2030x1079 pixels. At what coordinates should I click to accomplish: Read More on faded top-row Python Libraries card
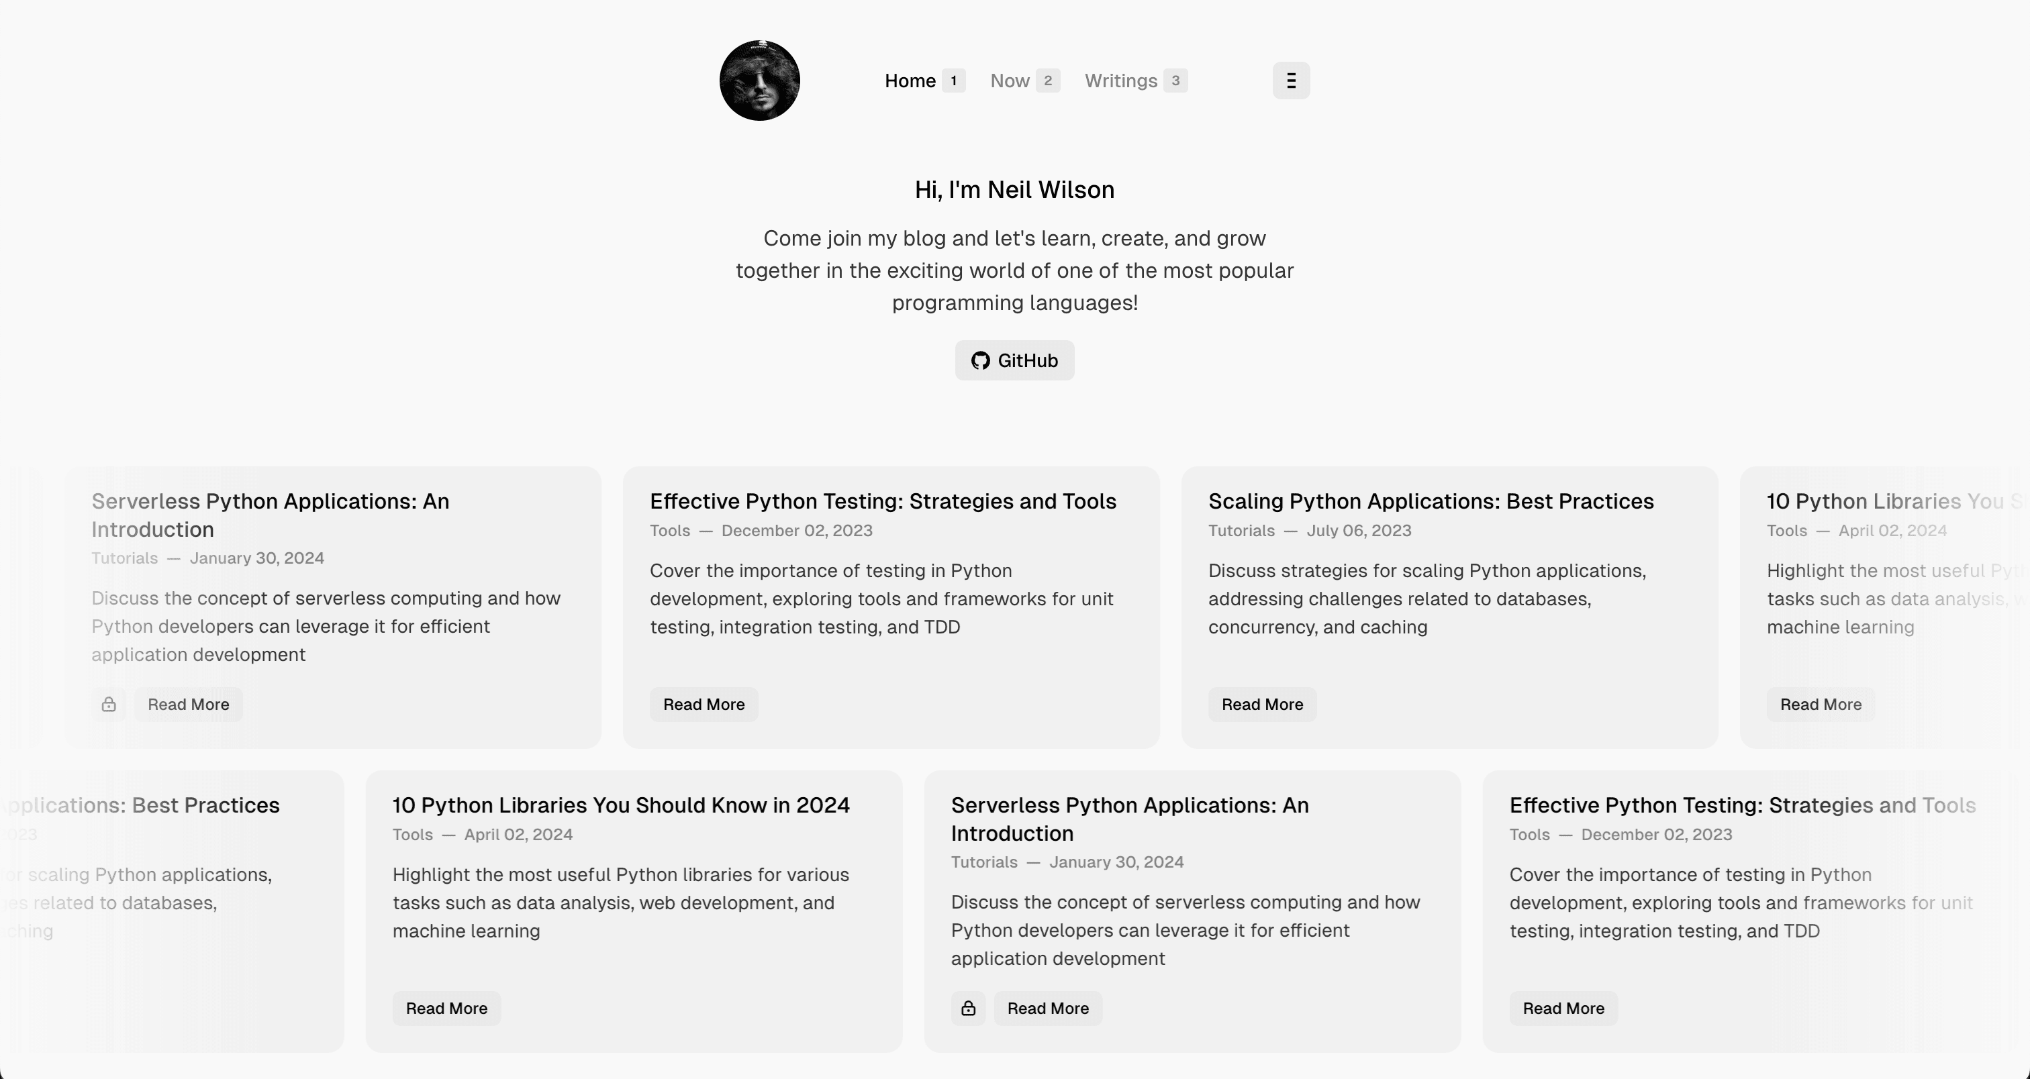(x=1821, y=704)
